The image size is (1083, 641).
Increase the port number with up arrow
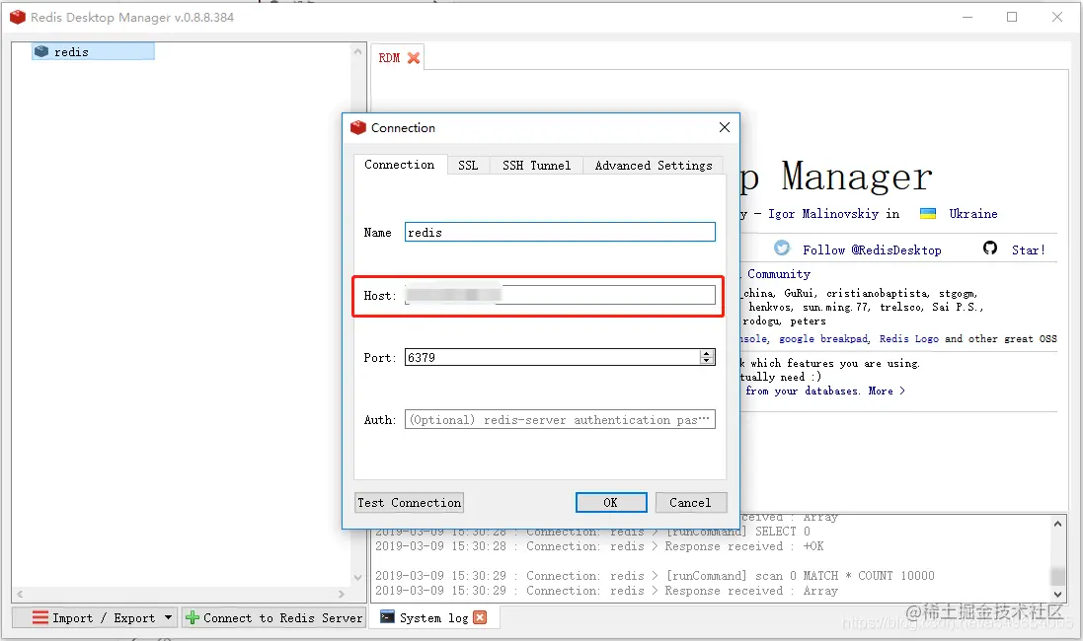(x=706, y=353)
